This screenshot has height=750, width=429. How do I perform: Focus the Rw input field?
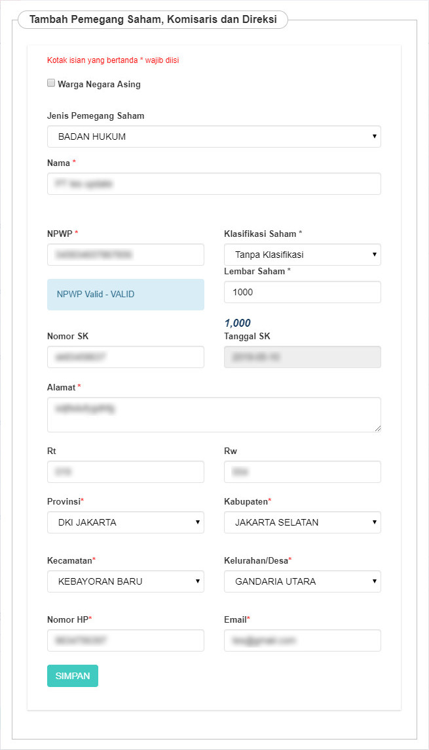(x=302, y=472)
